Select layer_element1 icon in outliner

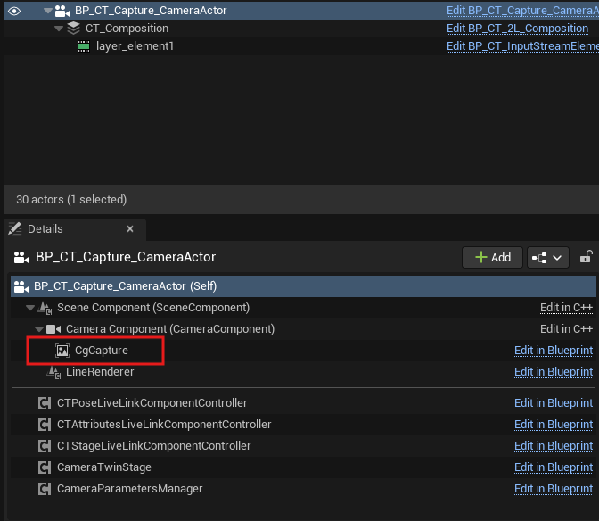pyautogui.click(x=84, y=45)
